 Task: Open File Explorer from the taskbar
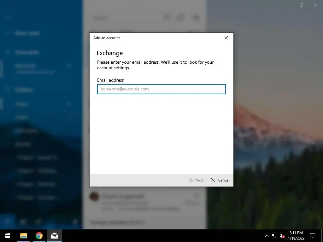pos(23,236)
